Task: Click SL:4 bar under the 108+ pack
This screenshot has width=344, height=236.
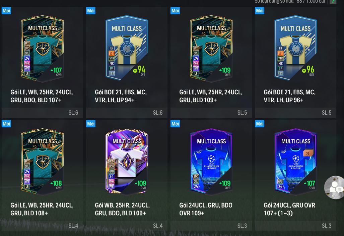Action: [x=42, y=226]
